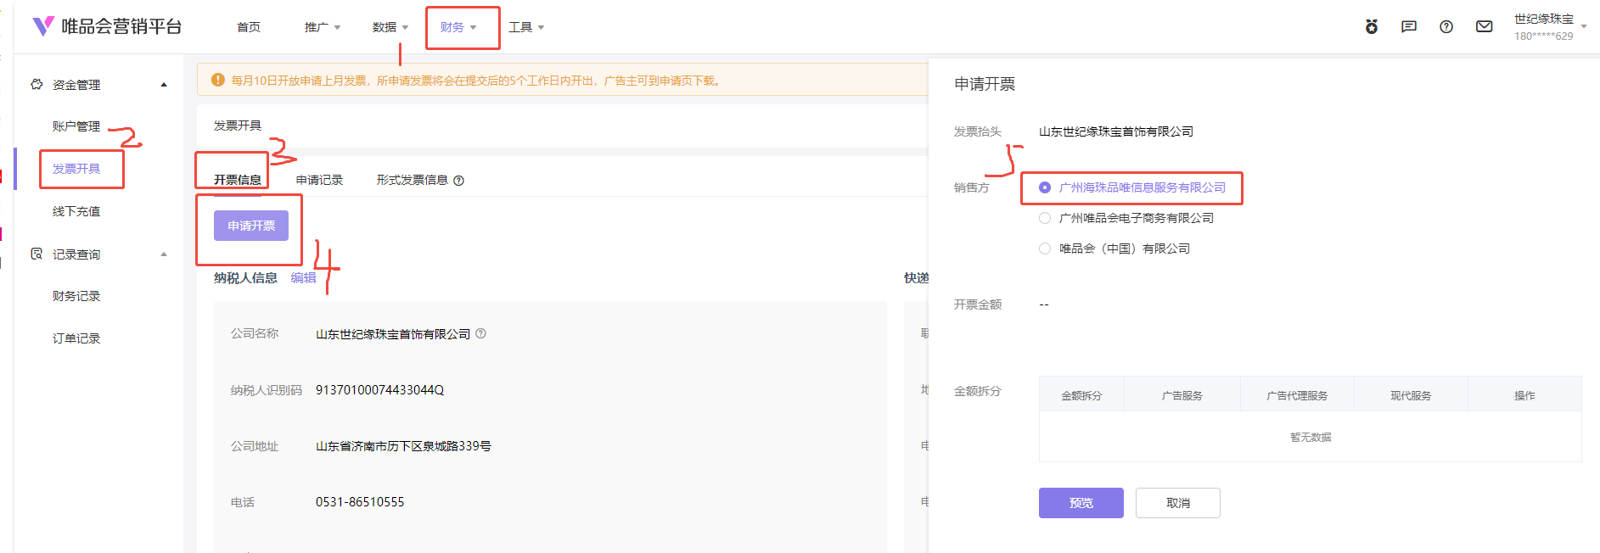Click help icon beside 形式发票信息
The image size is (1600, 553).
click(x=459, y=181)
